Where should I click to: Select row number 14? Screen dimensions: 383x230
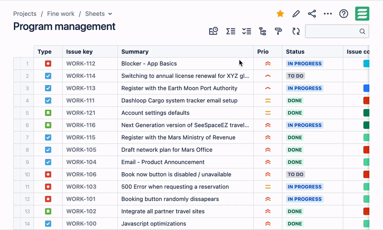tap(27, 224)
